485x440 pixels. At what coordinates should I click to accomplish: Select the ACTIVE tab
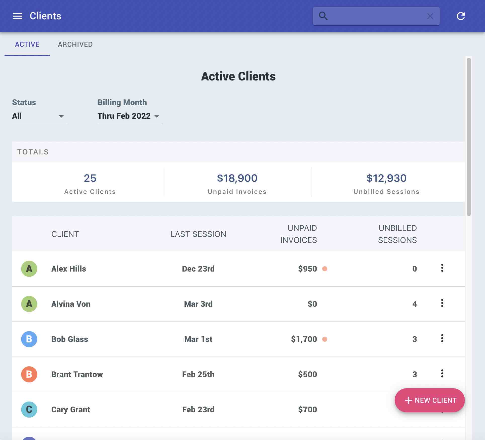27,44
